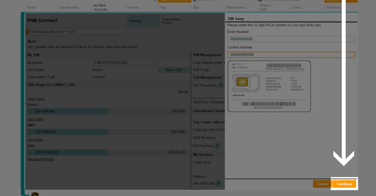Screen dimensions: 376x196
Task: Open settings via the Online Banking Settings gear icon
Action: (260, 1)
